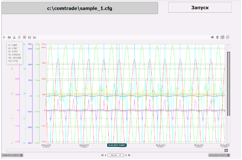This screenshot has height=160, width=242.
Task: Click the vertical scrollbar thumb right of the chart
Action: pyautogui.click(x=229, y=83)
